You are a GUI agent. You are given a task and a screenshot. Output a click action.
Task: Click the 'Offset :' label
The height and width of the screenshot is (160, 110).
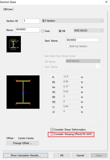pos(11,138)
